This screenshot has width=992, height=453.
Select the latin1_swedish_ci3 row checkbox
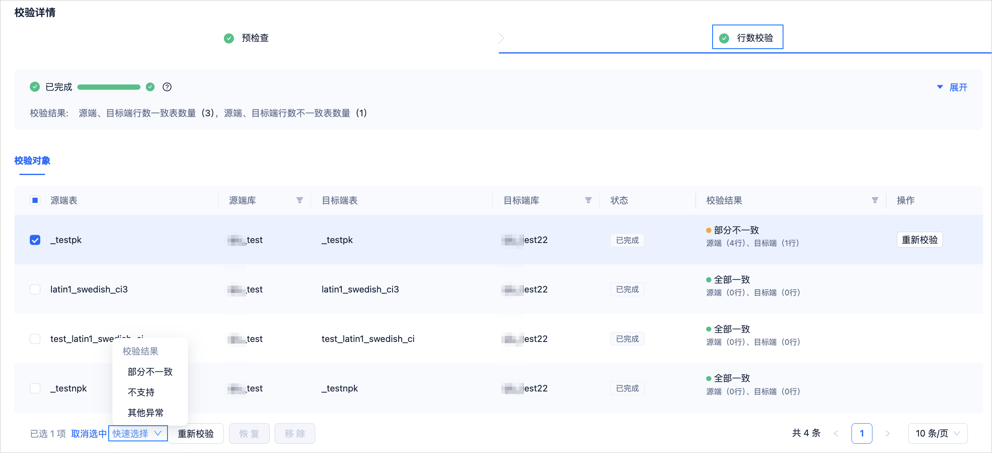[x=35, y=290]
